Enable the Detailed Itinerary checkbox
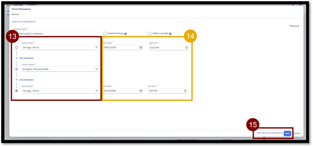Image resolution: width=313 pixels, height=147 pixels. pos(105,34)
